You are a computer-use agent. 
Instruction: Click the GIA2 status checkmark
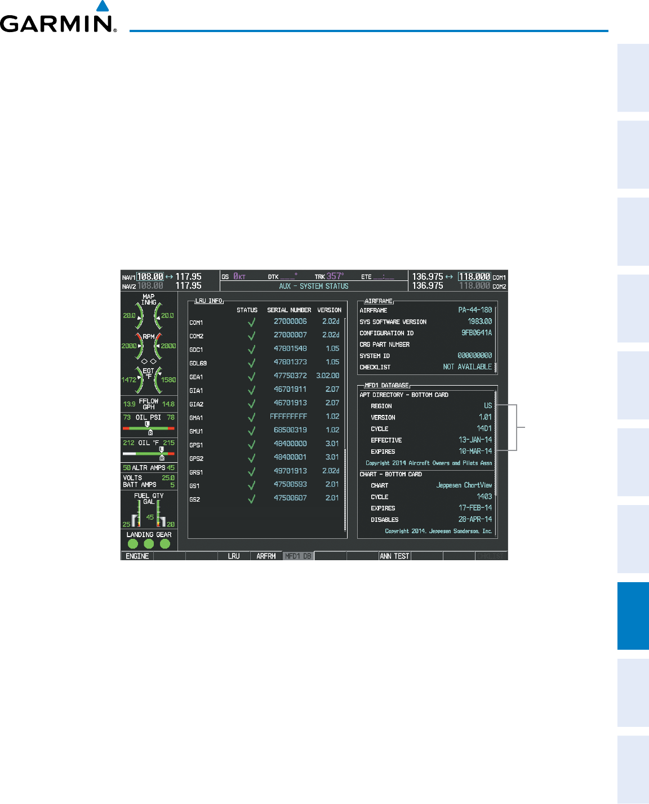pyautogui.click(x=251, y=404)
